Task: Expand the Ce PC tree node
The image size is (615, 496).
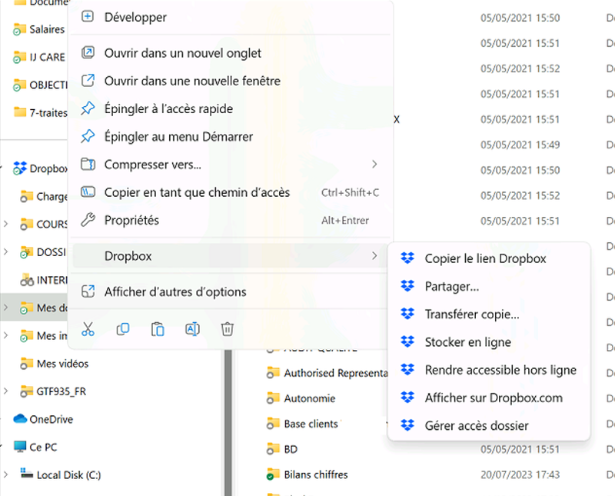Action: pyautogui.click(x=6, y=448)
